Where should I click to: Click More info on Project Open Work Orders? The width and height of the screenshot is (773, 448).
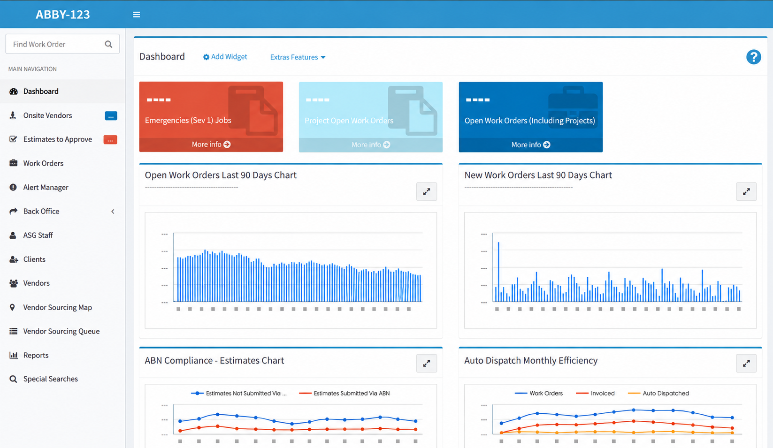(x=371, y=145)
